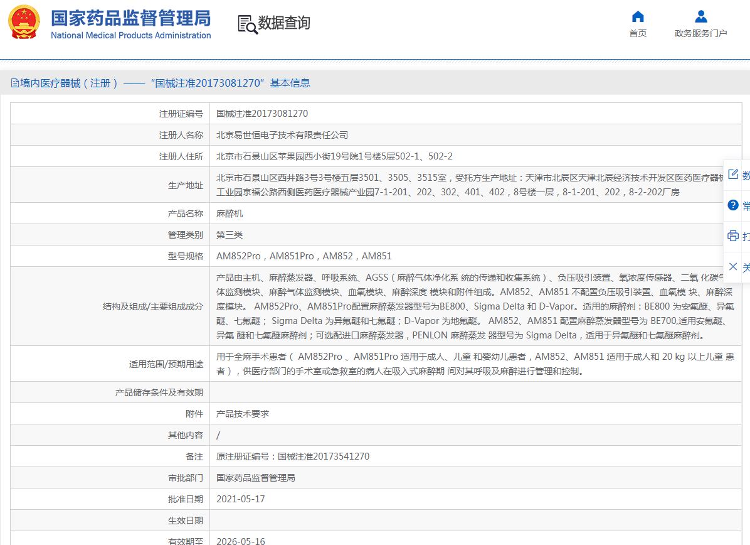Go to 首页 text link

(x=638, y=33)
